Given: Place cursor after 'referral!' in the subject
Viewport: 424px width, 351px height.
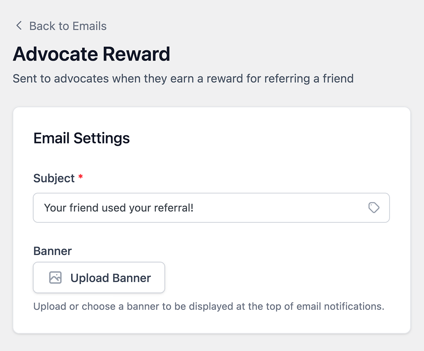Looking at the screenshot, I should pos(194,208).
